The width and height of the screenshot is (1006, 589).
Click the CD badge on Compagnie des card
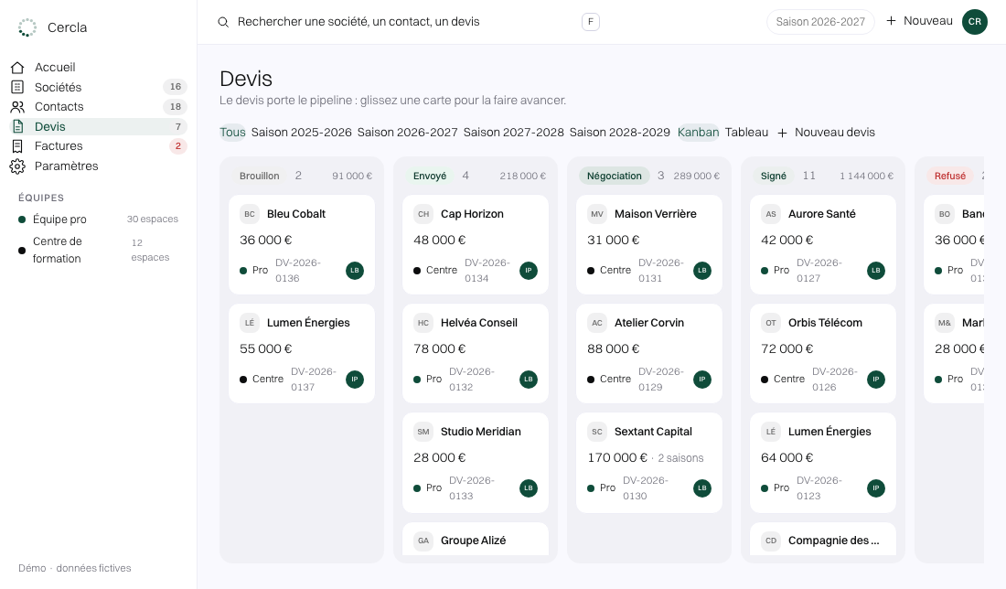click(x=771, y=541)
